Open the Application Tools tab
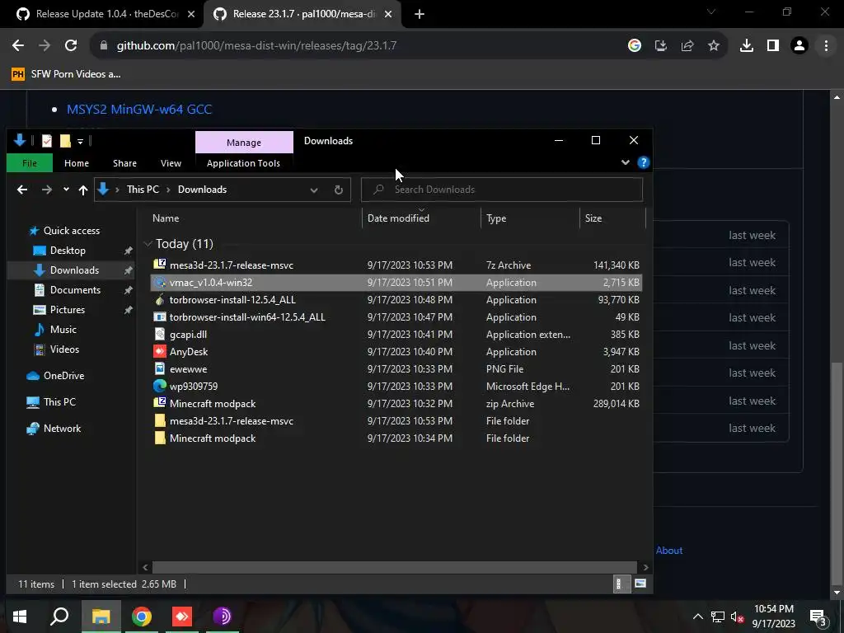Screen dimensions: 844x633 [x=243, y=163]
